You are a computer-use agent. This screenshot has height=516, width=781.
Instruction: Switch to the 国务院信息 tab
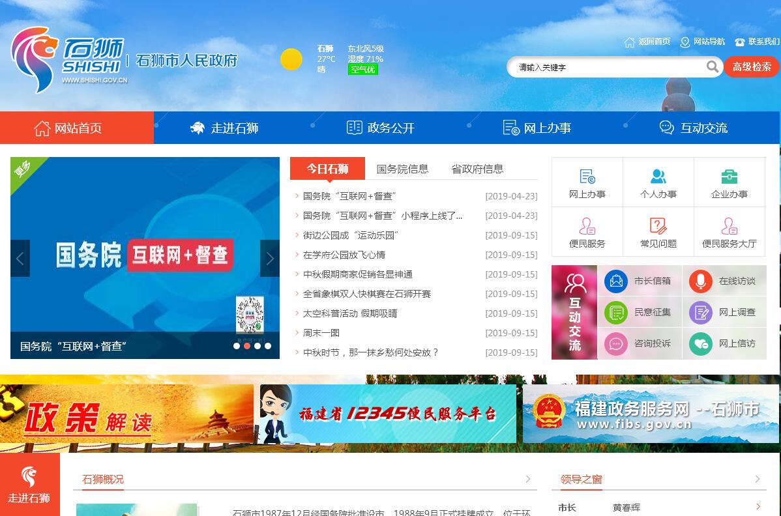point(402,169)
